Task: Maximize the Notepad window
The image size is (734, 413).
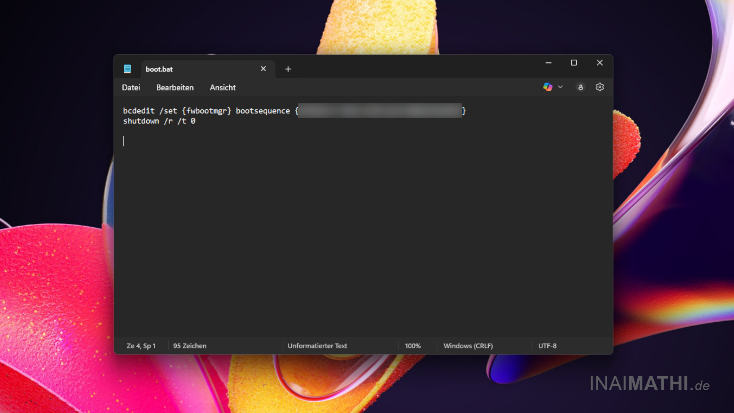Action: [x=574, y=63]
